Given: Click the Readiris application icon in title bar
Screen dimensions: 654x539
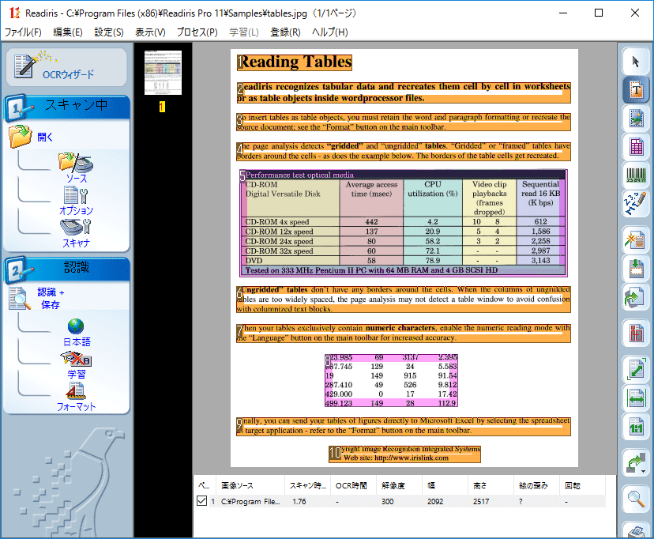Looking at the screenshot, I should (x=13, y=13).
